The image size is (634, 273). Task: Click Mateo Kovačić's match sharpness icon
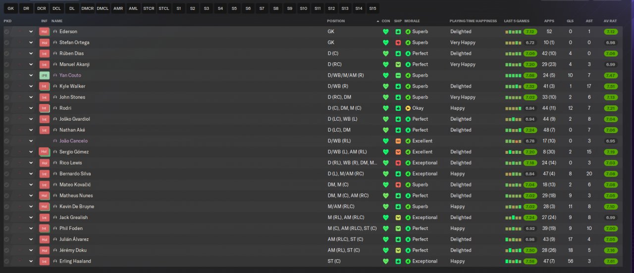(x=398, y=184)
